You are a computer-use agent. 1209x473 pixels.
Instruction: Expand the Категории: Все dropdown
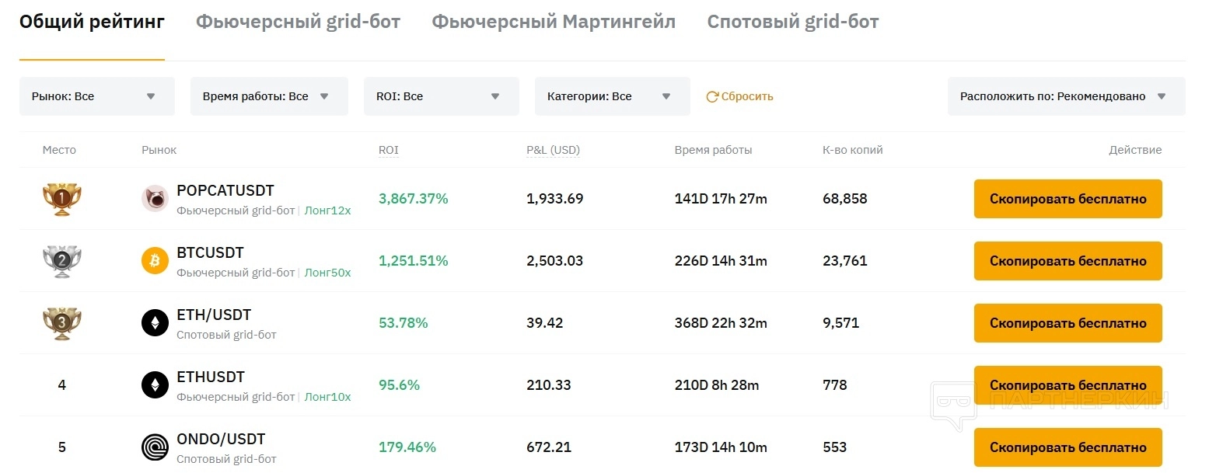click(x=612, y=96)
